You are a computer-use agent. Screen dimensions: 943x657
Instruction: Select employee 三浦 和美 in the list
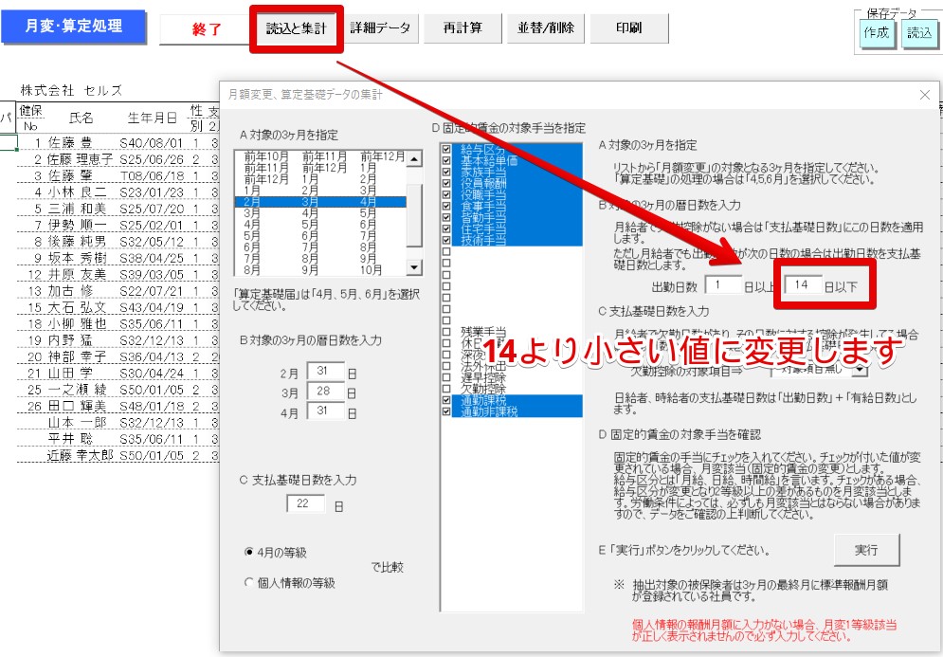click(x=77, y=209)
